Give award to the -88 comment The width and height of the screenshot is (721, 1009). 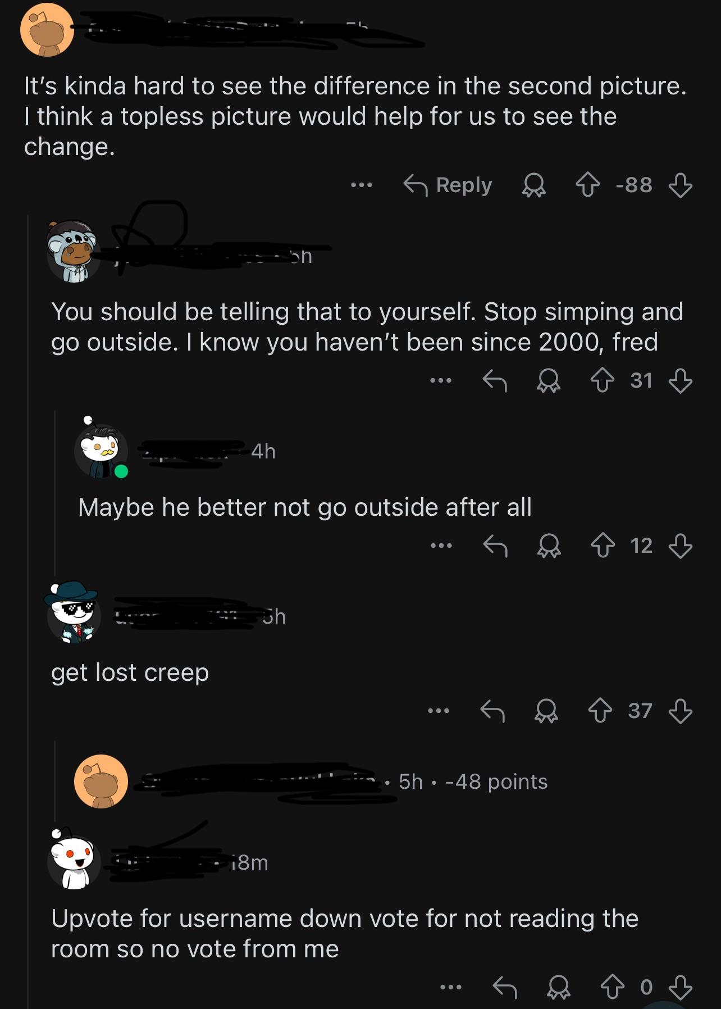click(534, 185)
